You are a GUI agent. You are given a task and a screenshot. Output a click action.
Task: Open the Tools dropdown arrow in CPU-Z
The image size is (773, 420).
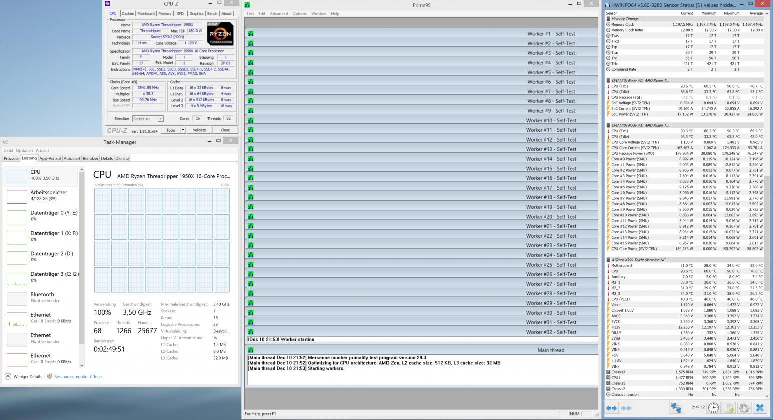[183, 130]
